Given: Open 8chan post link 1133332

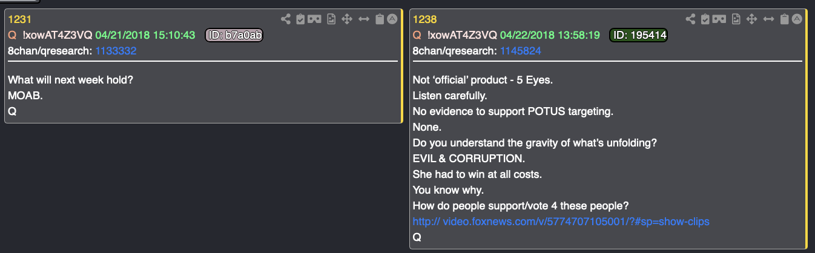Looking at the screenshot, I should tap(116, 51).
